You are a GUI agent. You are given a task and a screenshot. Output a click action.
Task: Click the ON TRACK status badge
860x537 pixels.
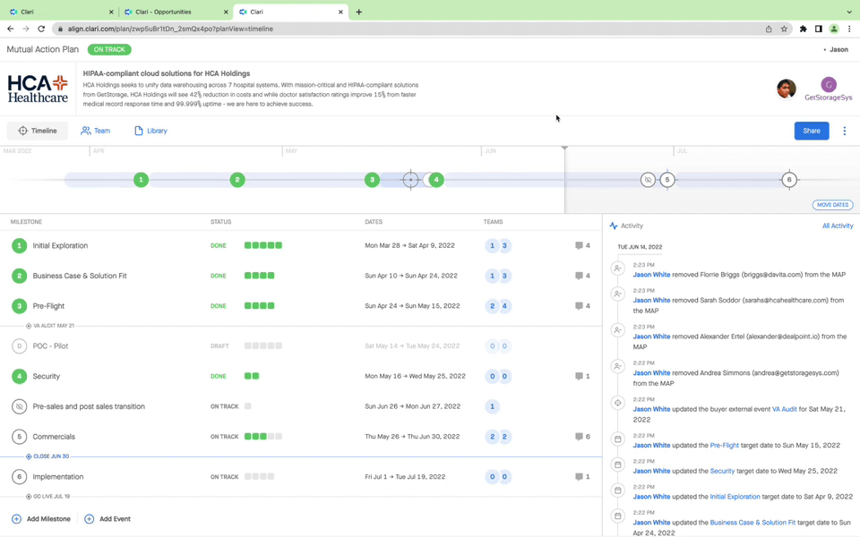pyautogui.click(x=109, y=49)
